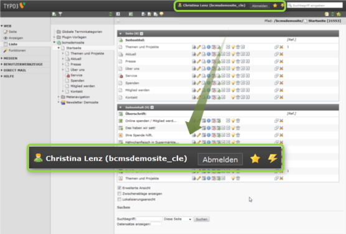Click the filter icon above page tree
The width and height of the screenshot is (346, 234).
(60, 14)
